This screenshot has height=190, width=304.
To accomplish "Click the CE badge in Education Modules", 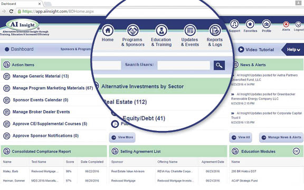I will (296, 151).
